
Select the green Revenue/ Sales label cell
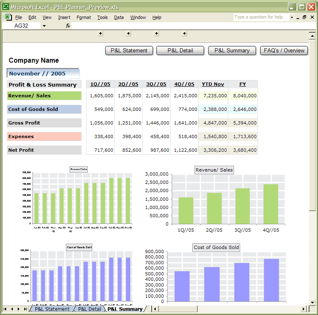click(44, 96)
